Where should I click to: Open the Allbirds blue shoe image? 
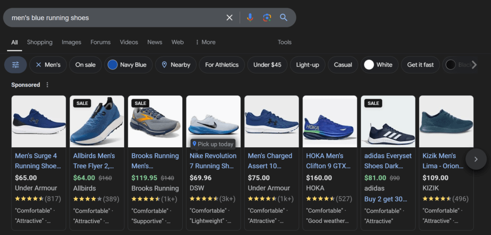[x=97, y=121]
